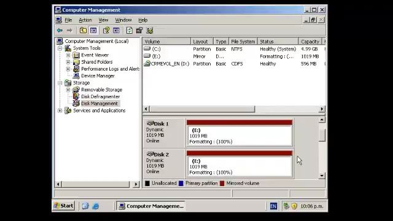Click the Up one level folder icon
Viewport: 393px width, 221px height.
tap(83, 31)
